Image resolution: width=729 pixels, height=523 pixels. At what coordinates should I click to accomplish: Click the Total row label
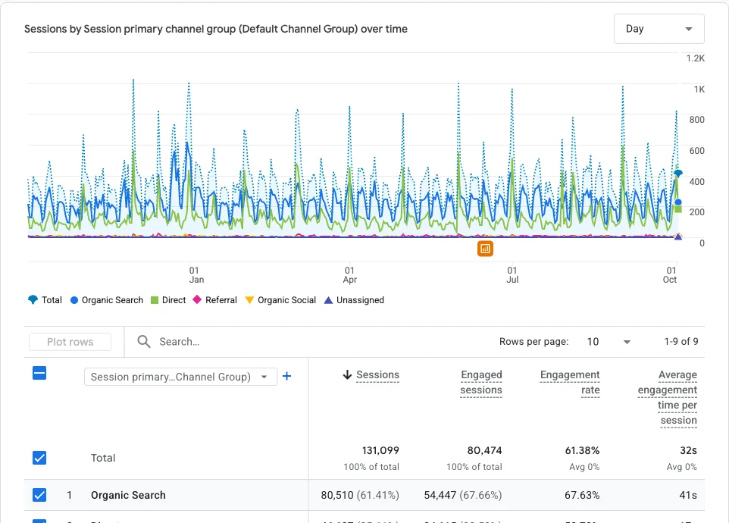pos(103,458)
